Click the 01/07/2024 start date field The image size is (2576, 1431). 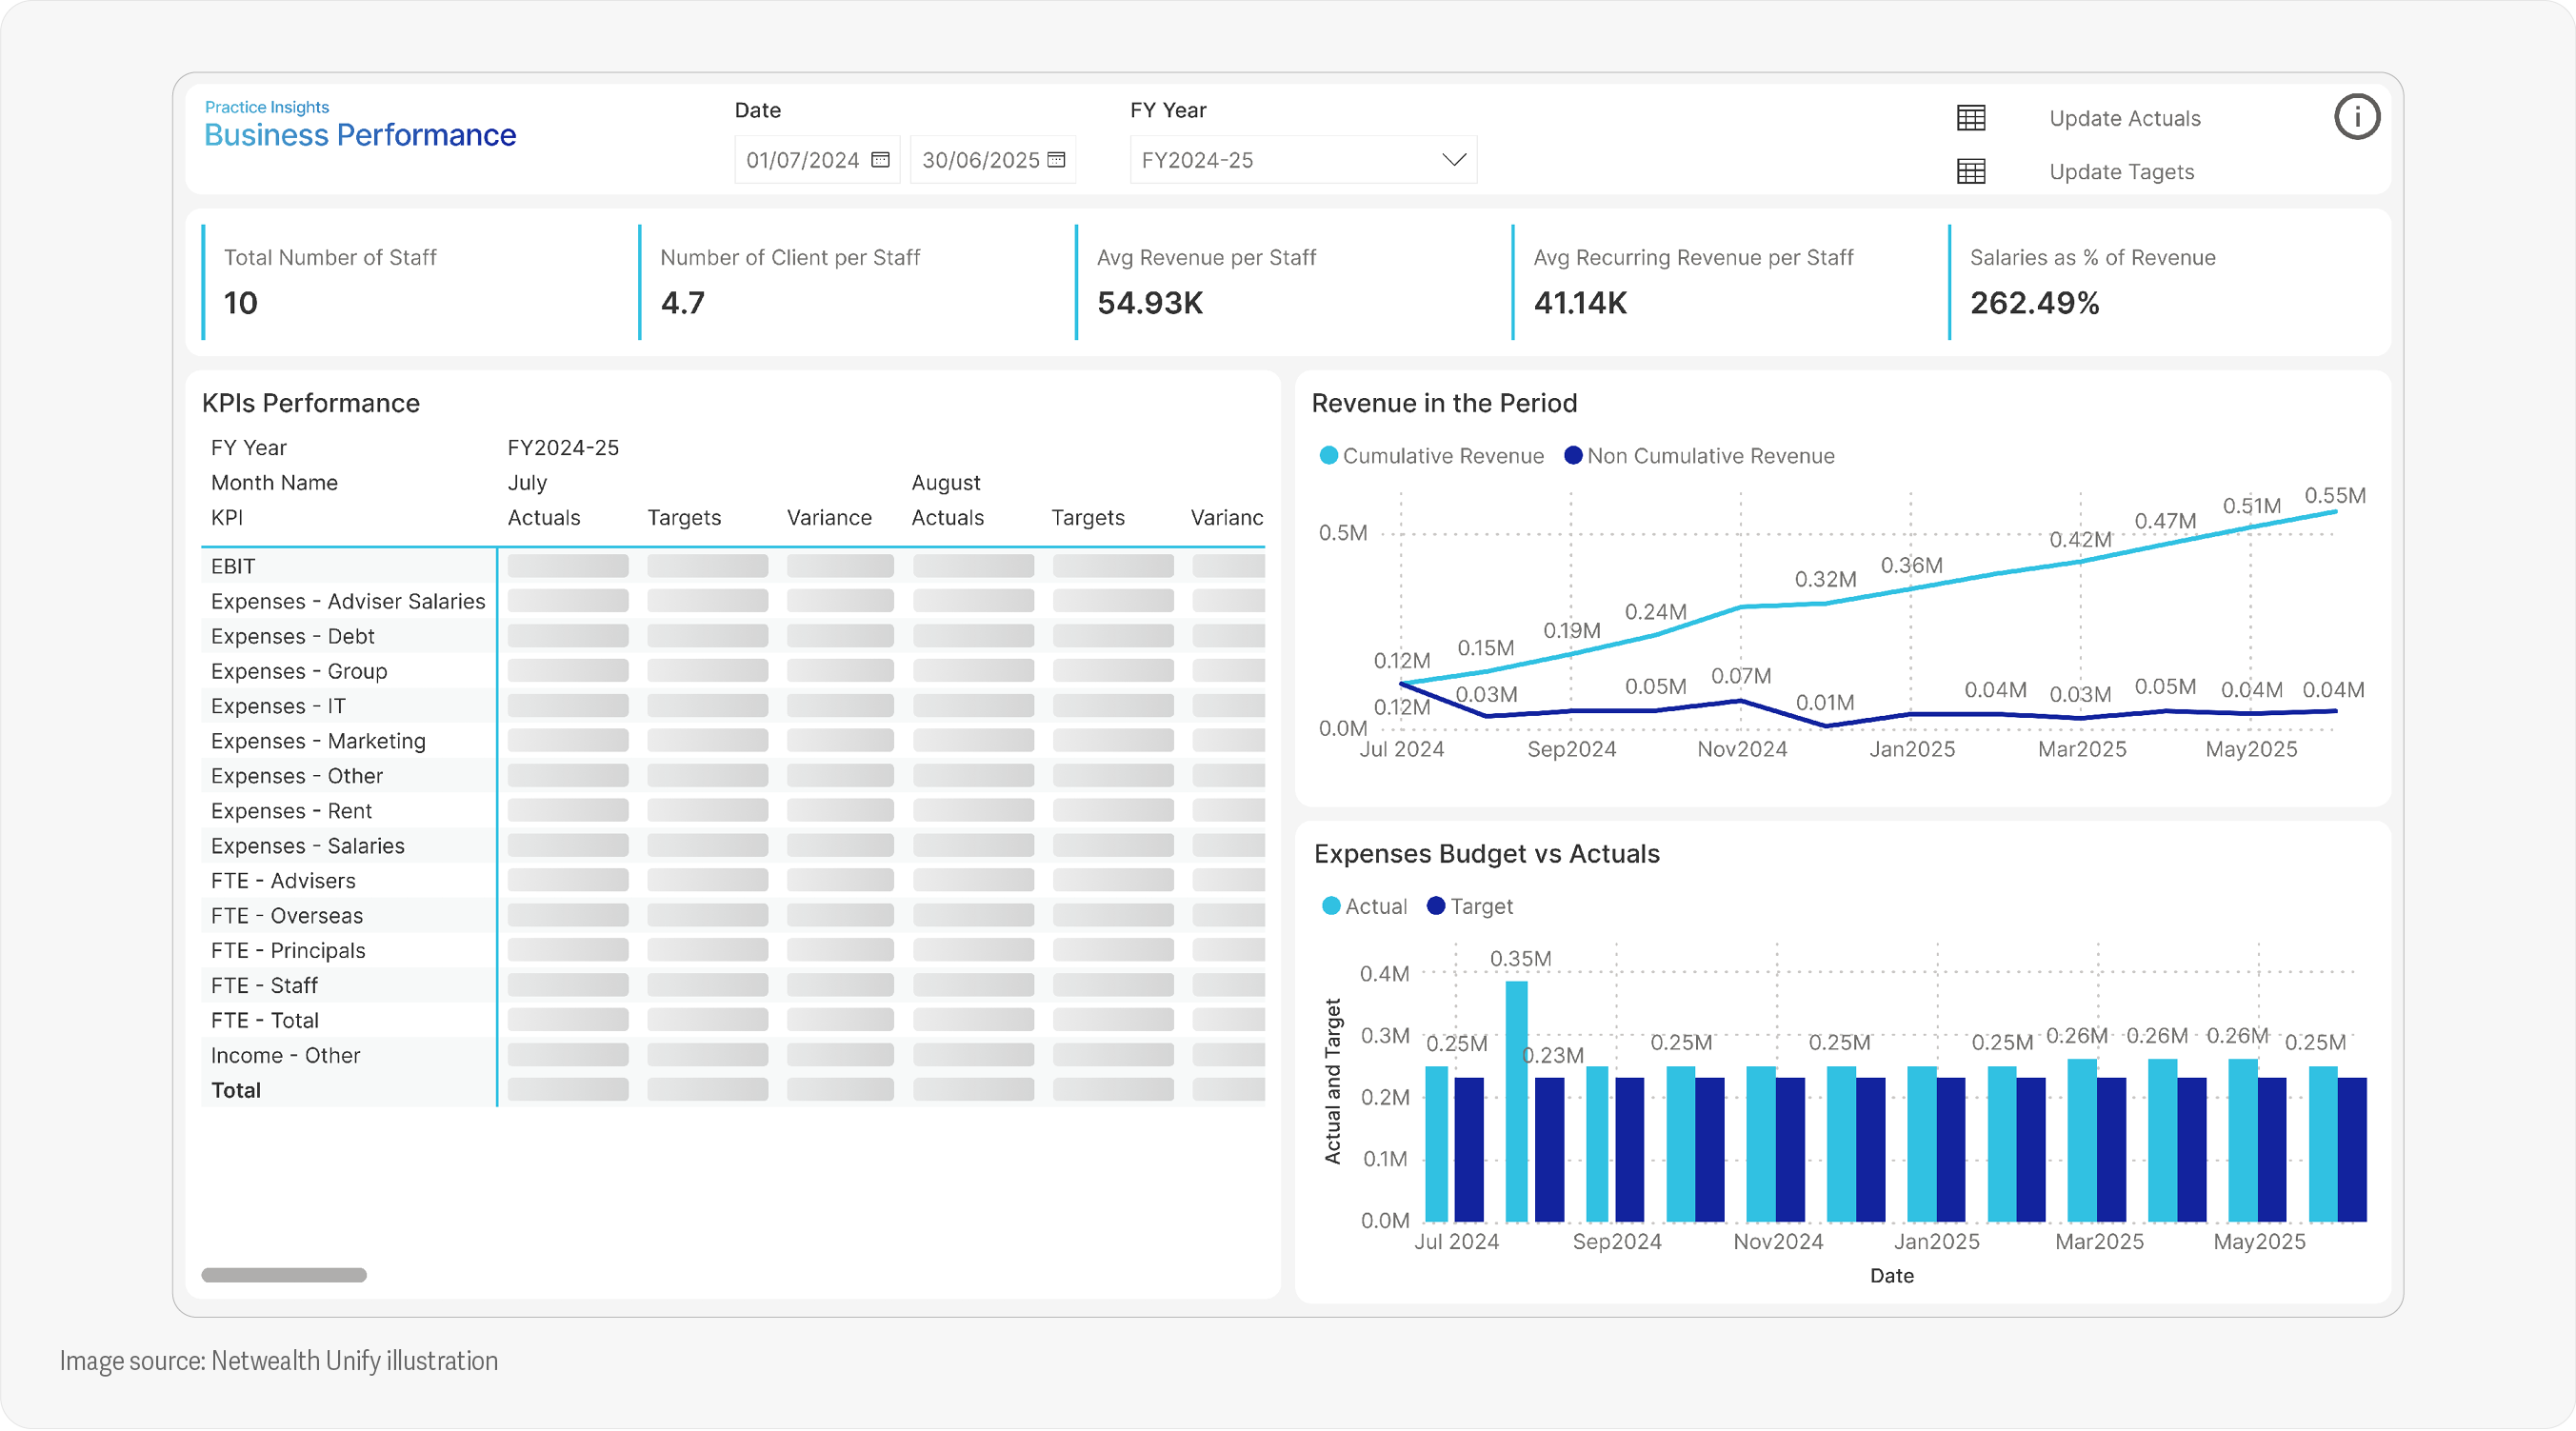pos(802,160)
